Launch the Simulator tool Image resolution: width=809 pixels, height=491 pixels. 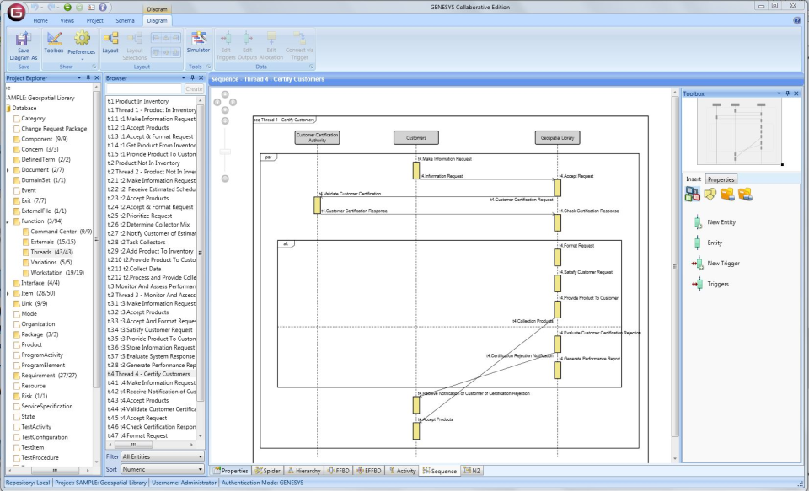coord(198,42)
